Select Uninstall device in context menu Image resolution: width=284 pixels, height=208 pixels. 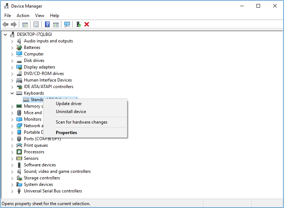point(71,112)
